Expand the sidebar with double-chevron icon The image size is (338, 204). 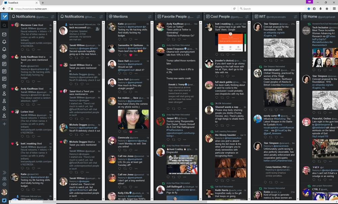[x=4, y=173]
